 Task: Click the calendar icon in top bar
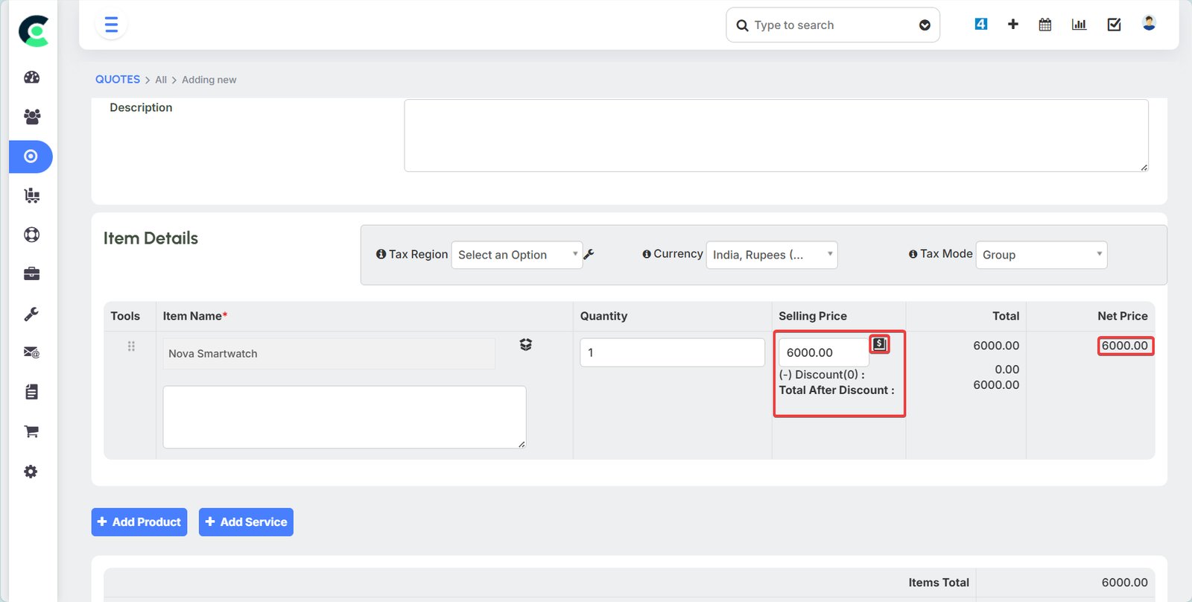[1044, 25]
